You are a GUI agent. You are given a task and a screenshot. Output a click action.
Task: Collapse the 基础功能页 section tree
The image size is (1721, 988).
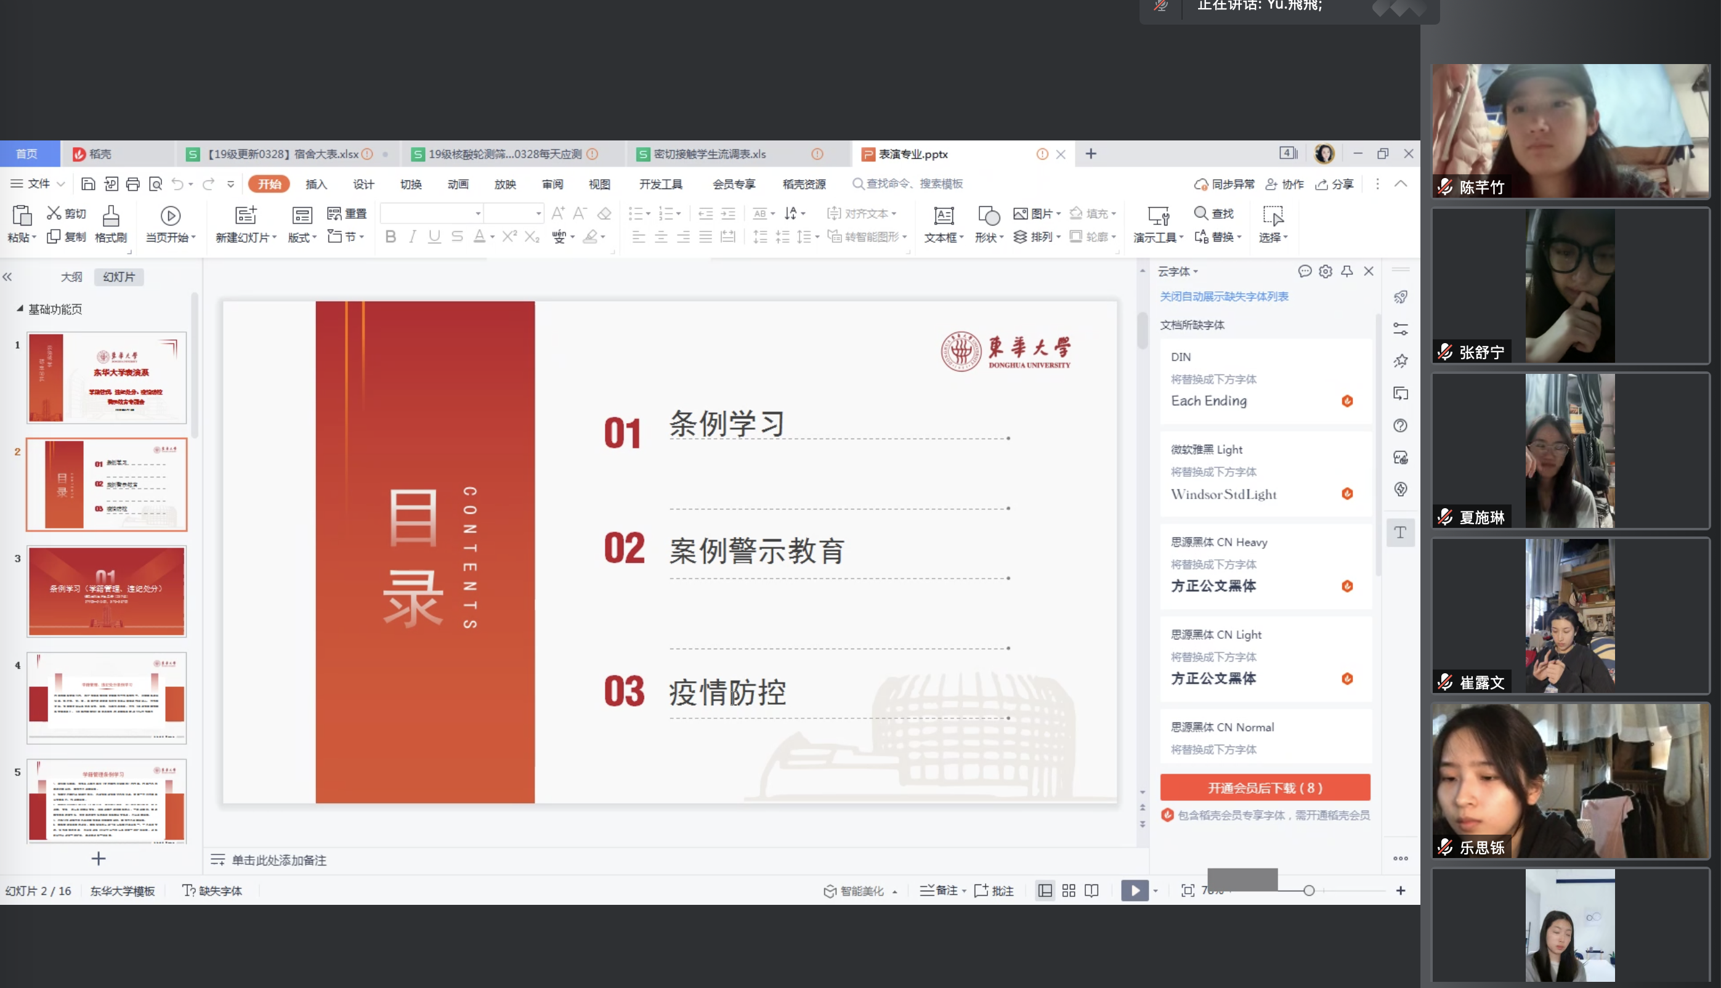pyautogui.click(x=20, y=309)
